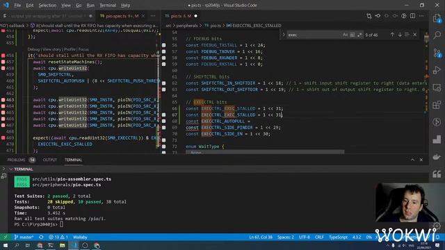Screen dimensions: 445x250
Task: Go to next find match
Action: [400, 35]
